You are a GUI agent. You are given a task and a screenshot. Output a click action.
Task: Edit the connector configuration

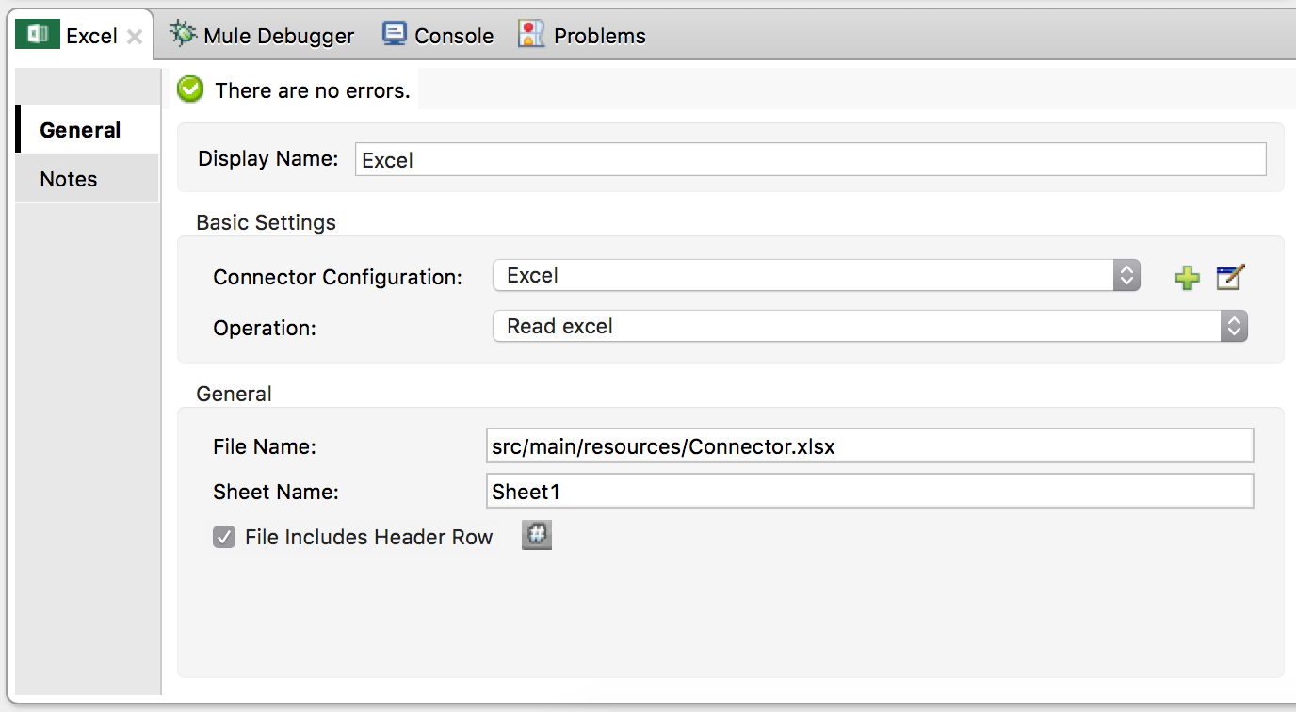point(1230,277)
